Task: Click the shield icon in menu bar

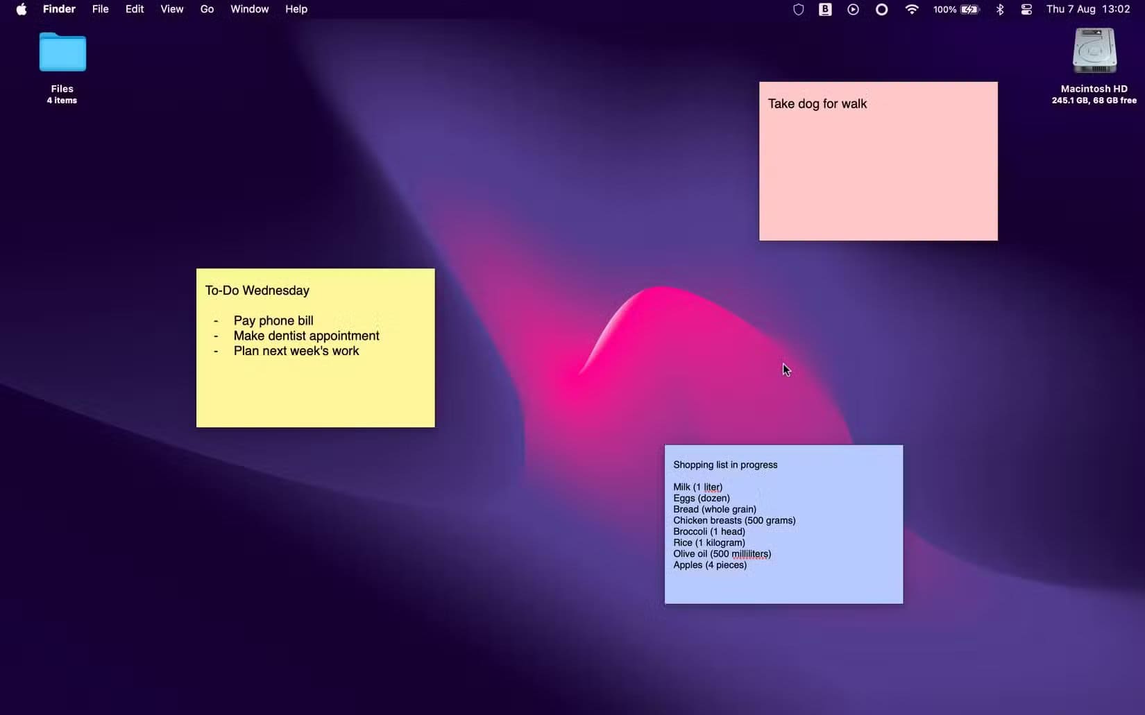Action: tap(799, 9)
